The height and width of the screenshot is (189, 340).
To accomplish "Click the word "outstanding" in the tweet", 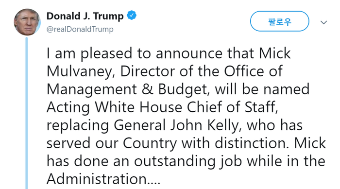I will (175, 161).
